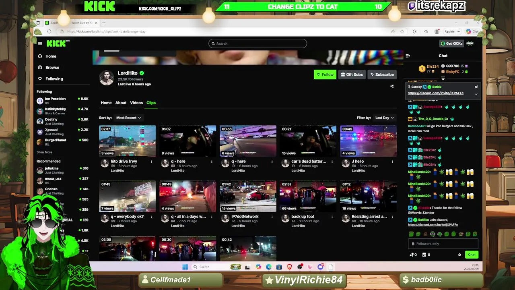Open browser profile avatar icon
515x290 pixels.
point(437,31)
